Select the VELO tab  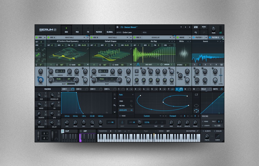(206, 89)
